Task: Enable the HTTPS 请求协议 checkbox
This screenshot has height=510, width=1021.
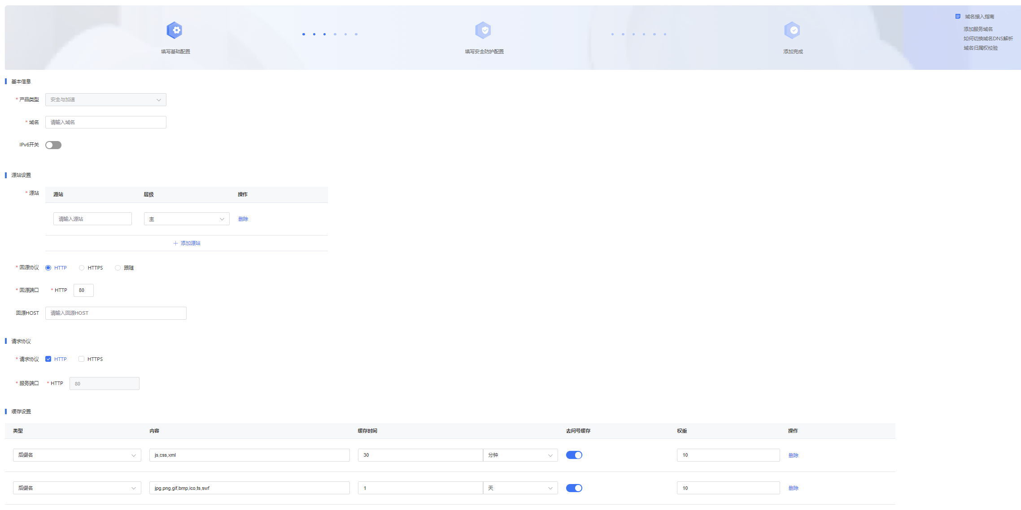Action: click(81, 359)
